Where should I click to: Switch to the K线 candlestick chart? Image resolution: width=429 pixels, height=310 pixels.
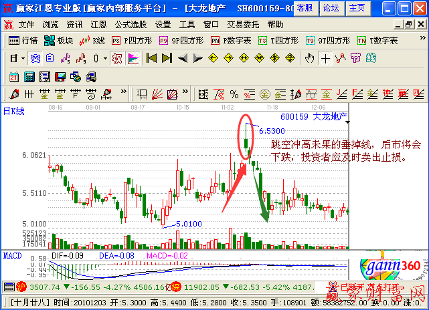(92, 41)
